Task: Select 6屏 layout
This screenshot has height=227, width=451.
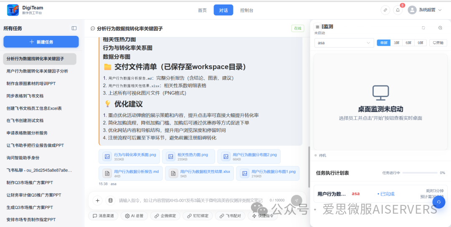Action: tap(408, 43)
